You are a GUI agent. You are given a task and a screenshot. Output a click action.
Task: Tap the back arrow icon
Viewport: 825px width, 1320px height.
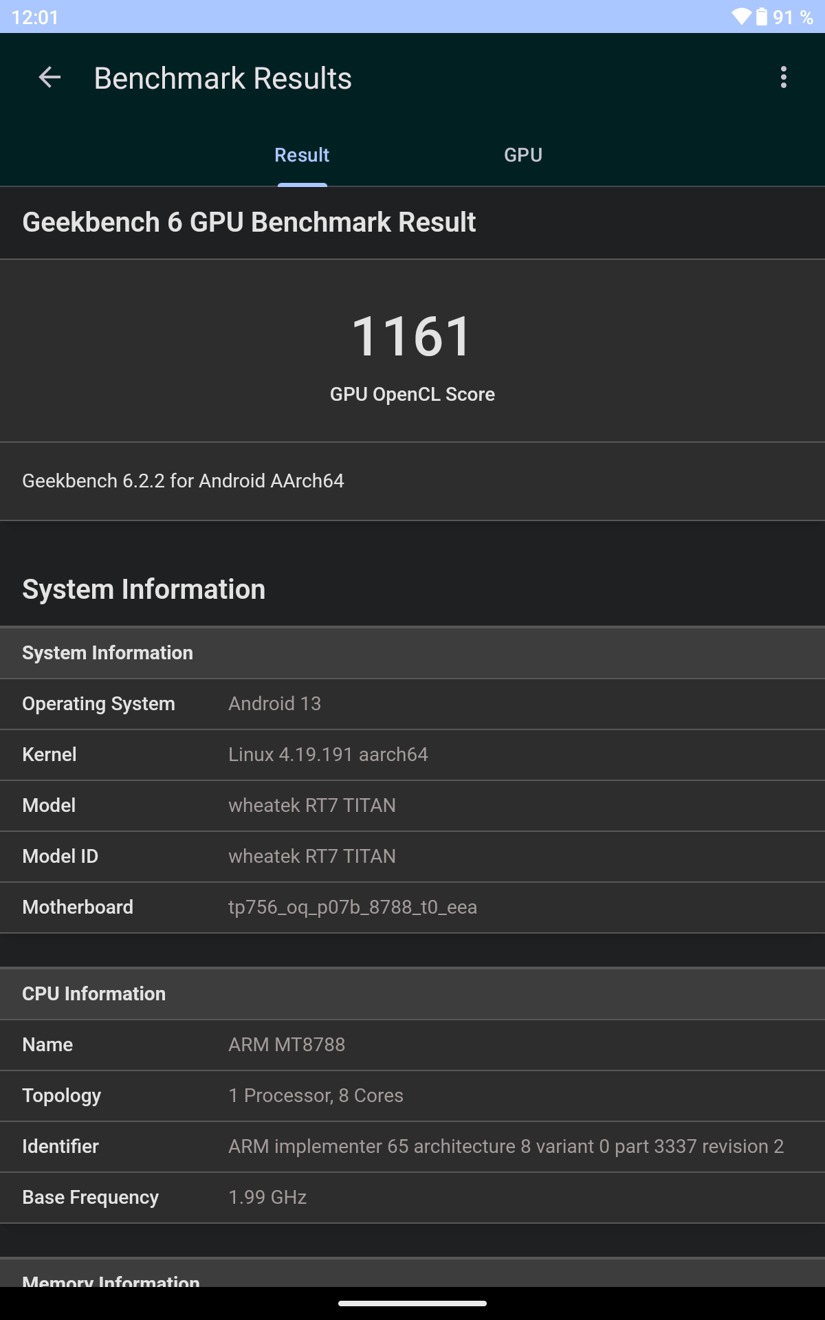click(x=49, y=78)
